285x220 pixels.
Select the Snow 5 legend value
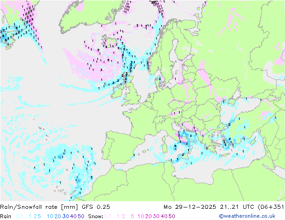point(133,216)
